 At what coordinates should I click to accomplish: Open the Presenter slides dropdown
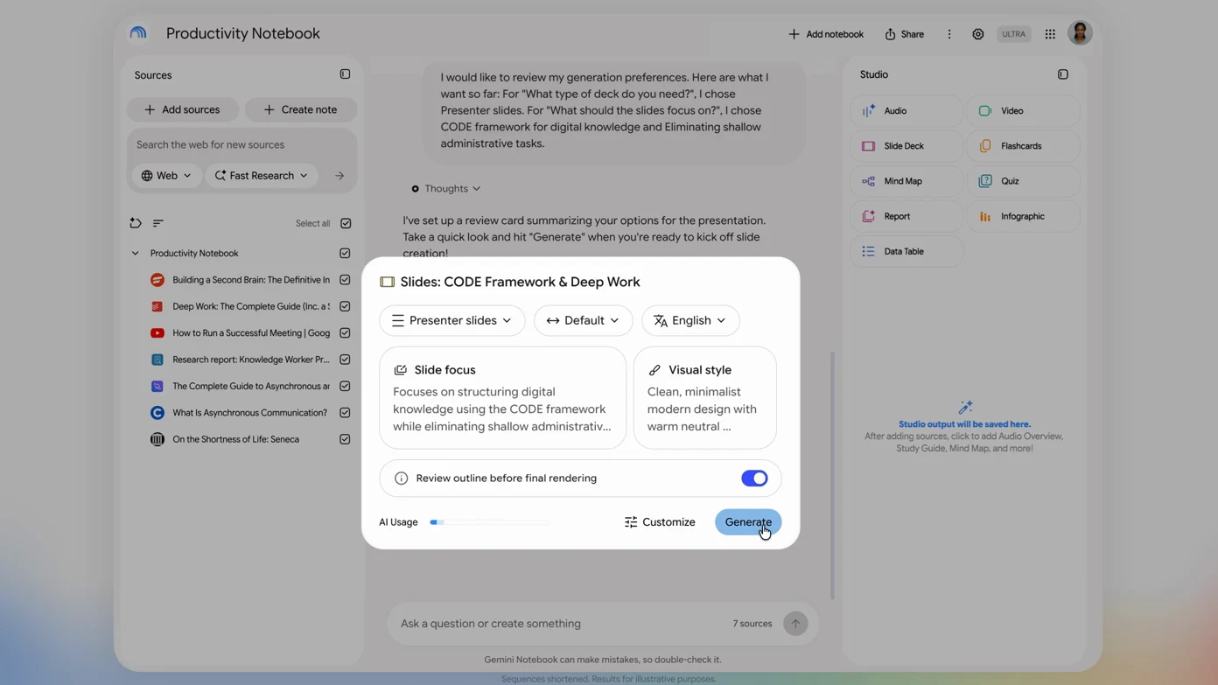[x=452, y=320]
